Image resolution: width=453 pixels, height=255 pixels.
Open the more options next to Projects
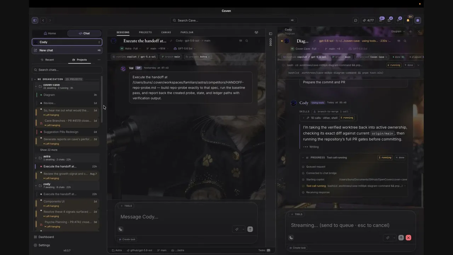tap(99, 60)
